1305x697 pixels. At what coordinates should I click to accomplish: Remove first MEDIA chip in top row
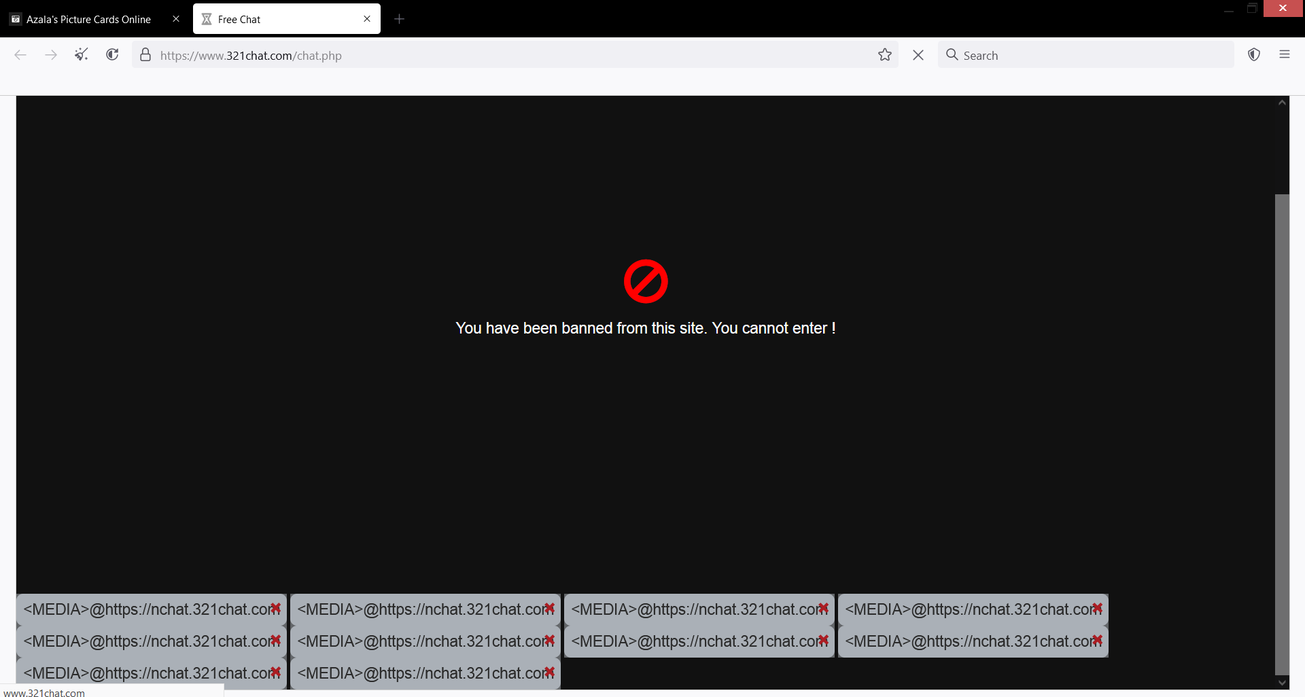click(x=275, y=609)
